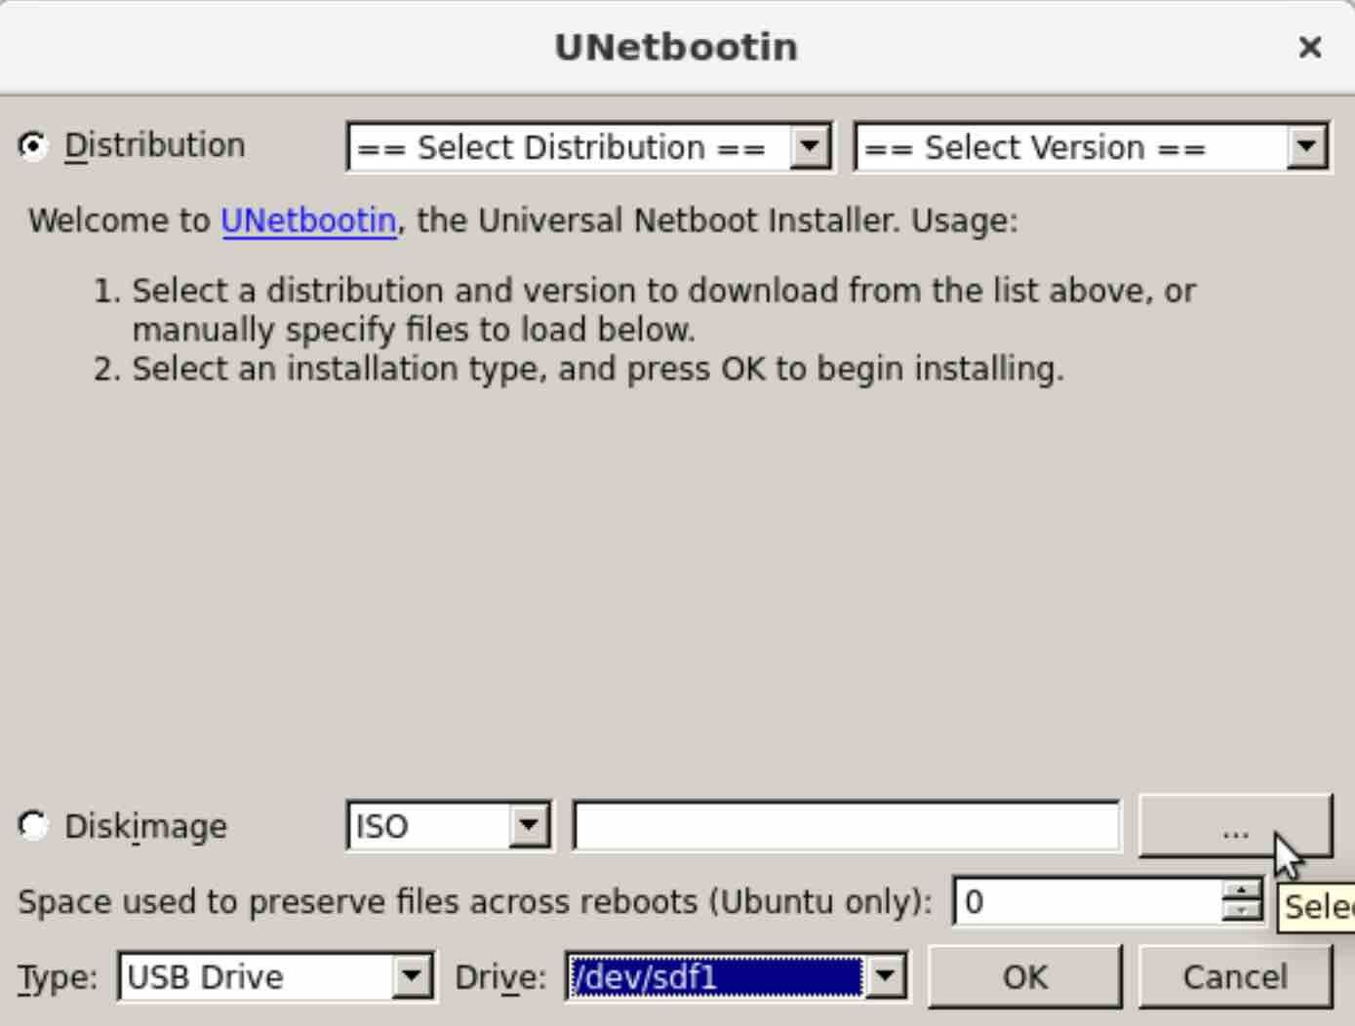Close the UNetbootin window

[x=1310, y=47]
